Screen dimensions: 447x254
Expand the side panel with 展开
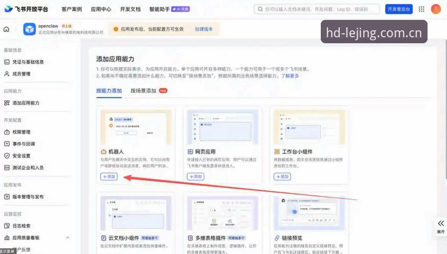(x=441, y=227)
